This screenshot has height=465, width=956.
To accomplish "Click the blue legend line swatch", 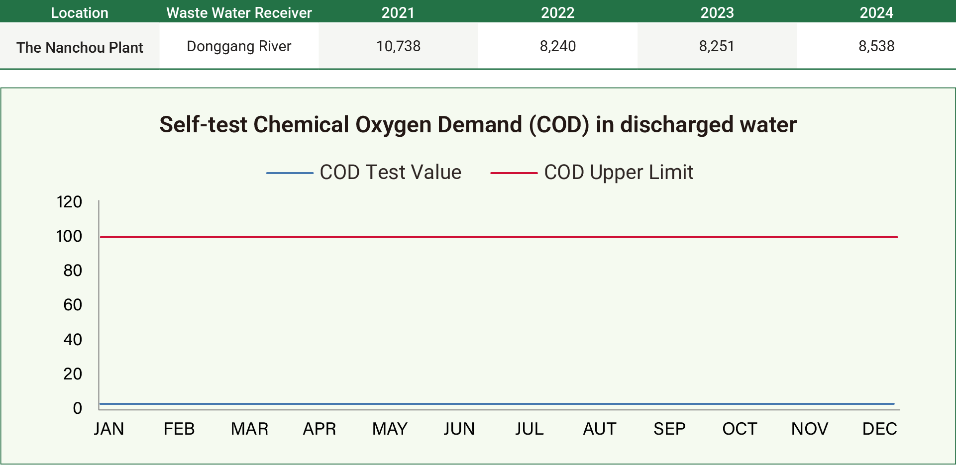I will (290, 173).
